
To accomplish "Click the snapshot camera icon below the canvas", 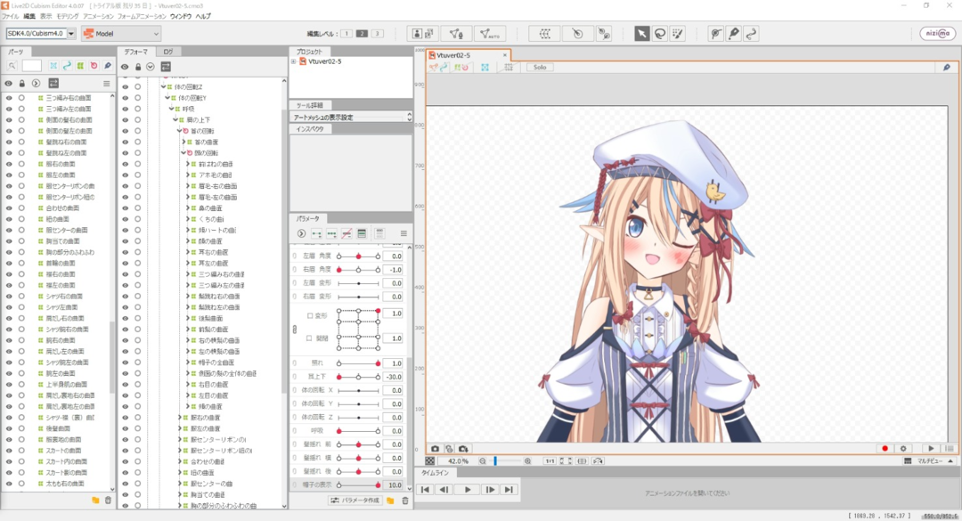I will click(x=435, y=449).
